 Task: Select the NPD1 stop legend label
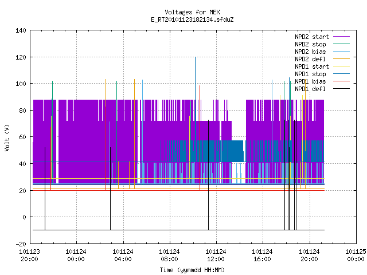pyautogui.click(x=310, y=74)
